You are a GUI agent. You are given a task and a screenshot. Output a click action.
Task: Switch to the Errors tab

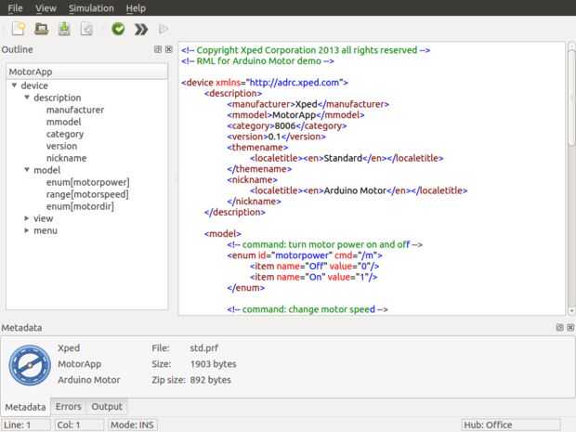pyautogui.click(x=69, y=406)
